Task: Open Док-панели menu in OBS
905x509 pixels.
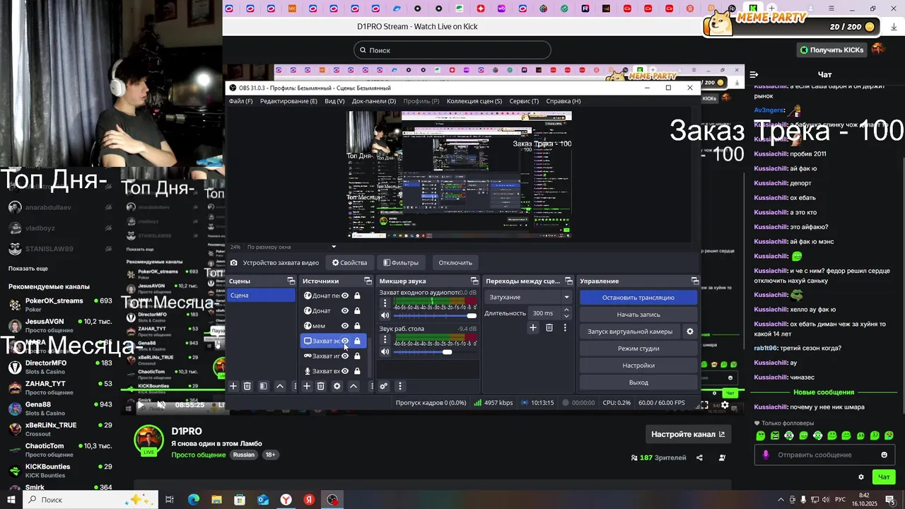Action: pyautogui.click(x=374, y=101)
